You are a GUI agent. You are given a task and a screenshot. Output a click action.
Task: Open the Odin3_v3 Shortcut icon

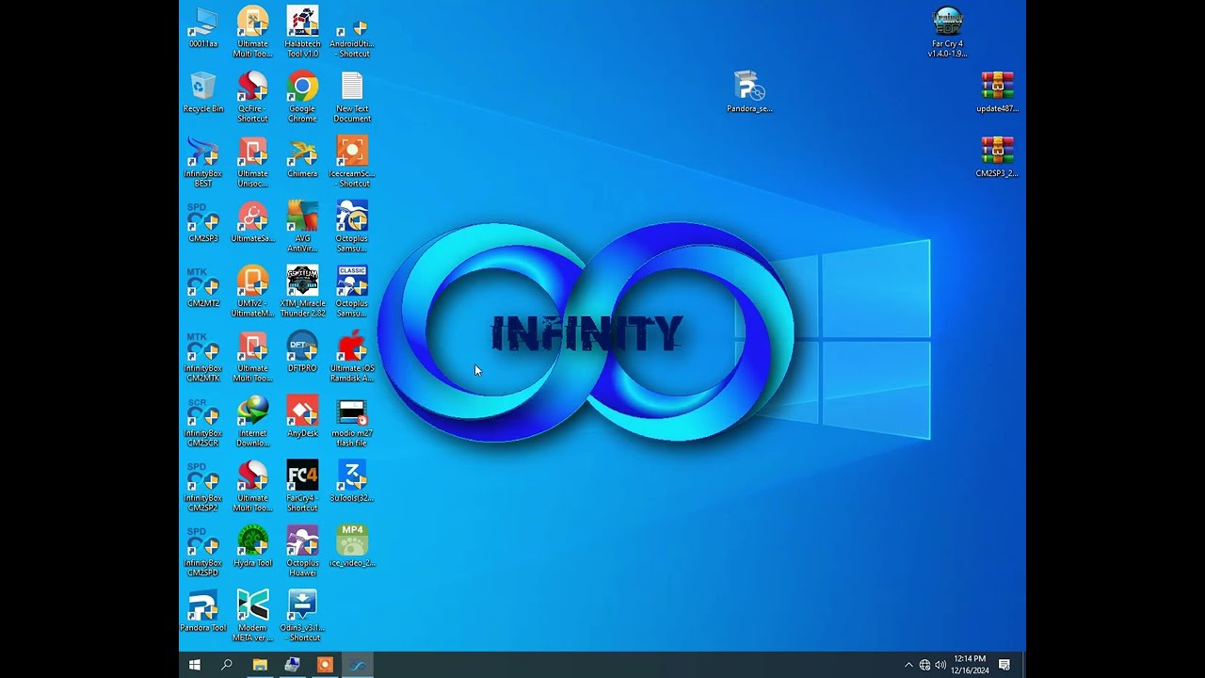[302, 616]
